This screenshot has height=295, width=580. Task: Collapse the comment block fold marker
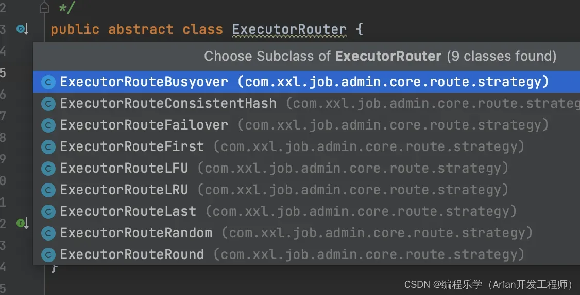[44, 7]
